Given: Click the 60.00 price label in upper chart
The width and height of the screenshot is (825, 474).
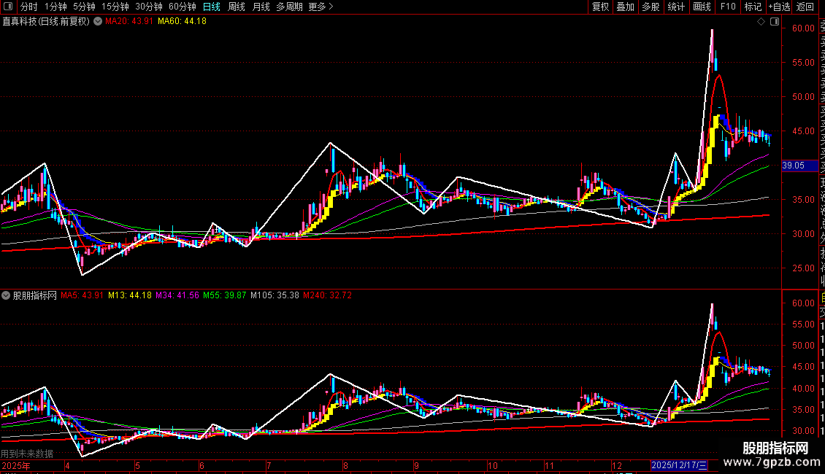Looking at the screenshot, I should 803,28.
